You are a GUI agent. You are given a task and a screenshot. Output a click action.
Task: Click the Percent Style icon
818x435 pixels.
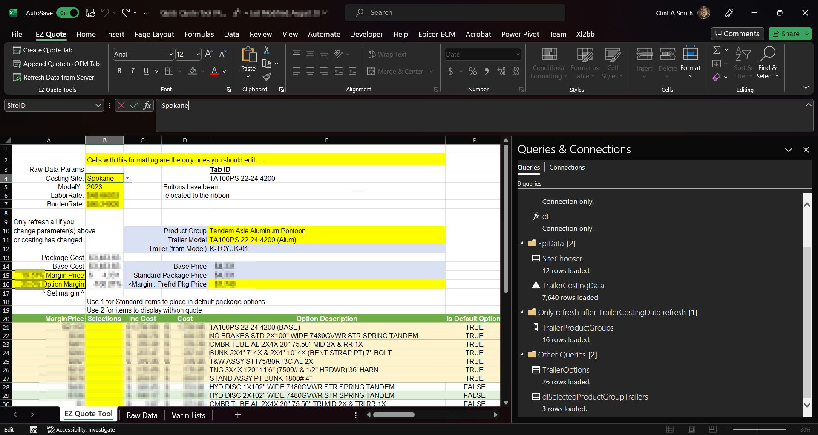(472, 71)
